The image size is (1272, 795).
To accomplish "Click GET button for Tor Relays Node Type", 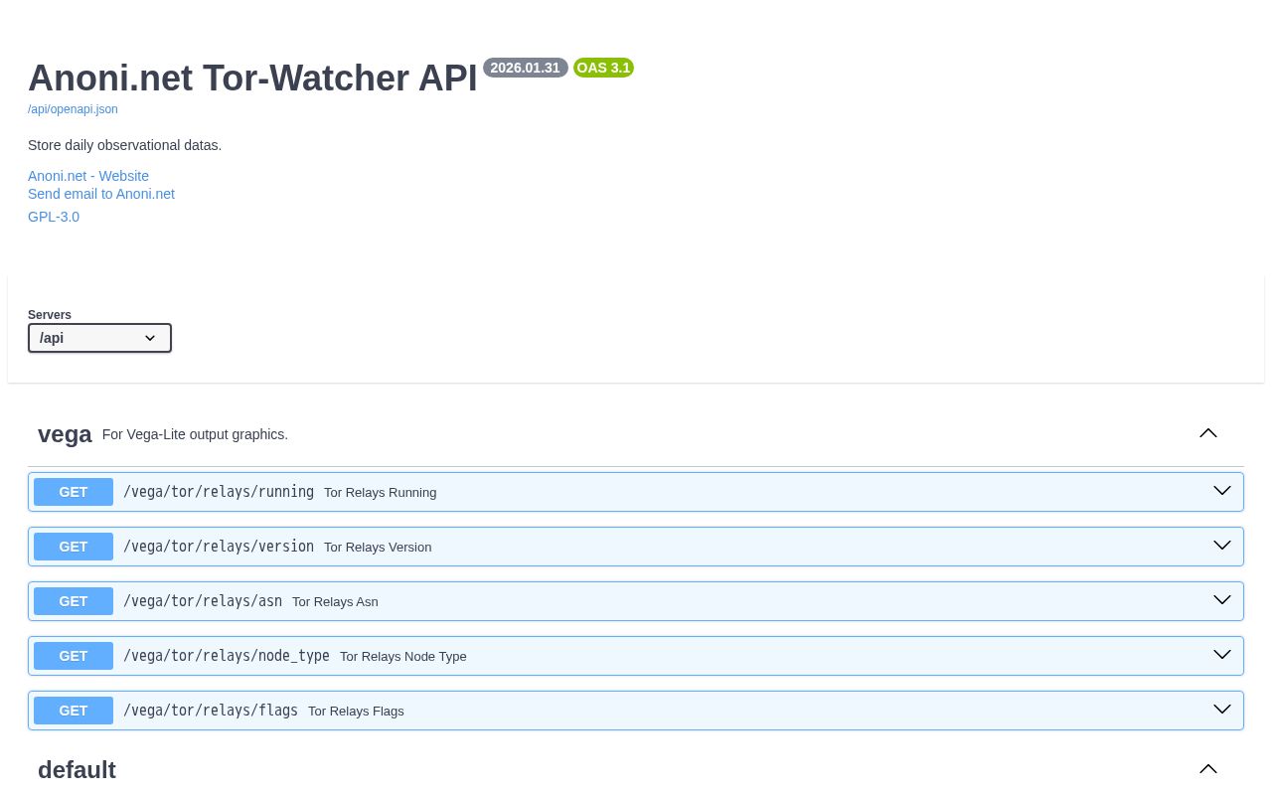I will click(x=74, y=656).
